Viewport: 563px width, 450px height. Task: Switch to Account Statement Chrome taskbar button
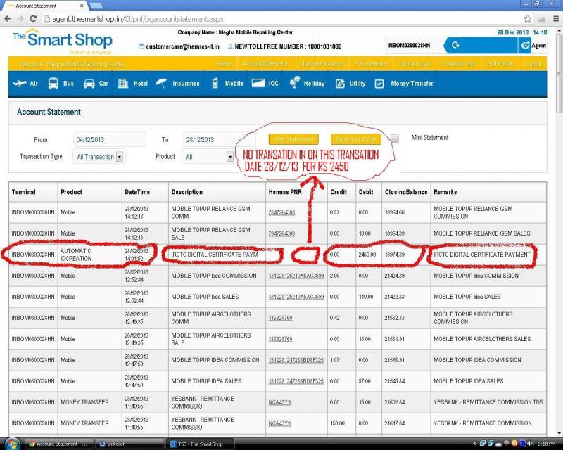tap(60, 444)
